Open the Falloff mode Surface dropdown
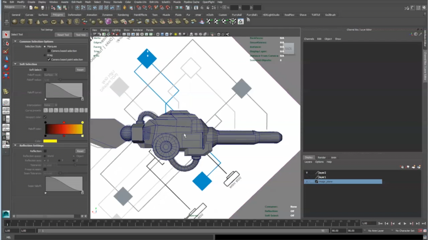 51,75
